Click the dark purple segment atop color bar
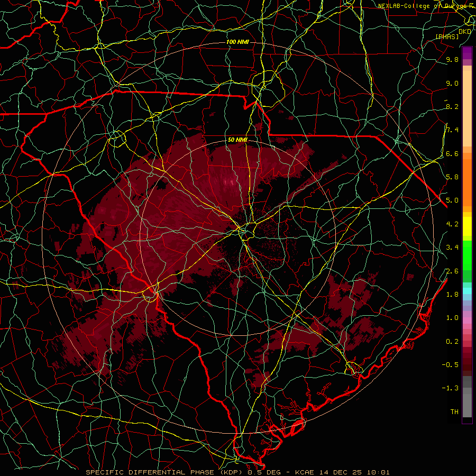The height and width of the screenshot is (476, 476). (467, 52)
